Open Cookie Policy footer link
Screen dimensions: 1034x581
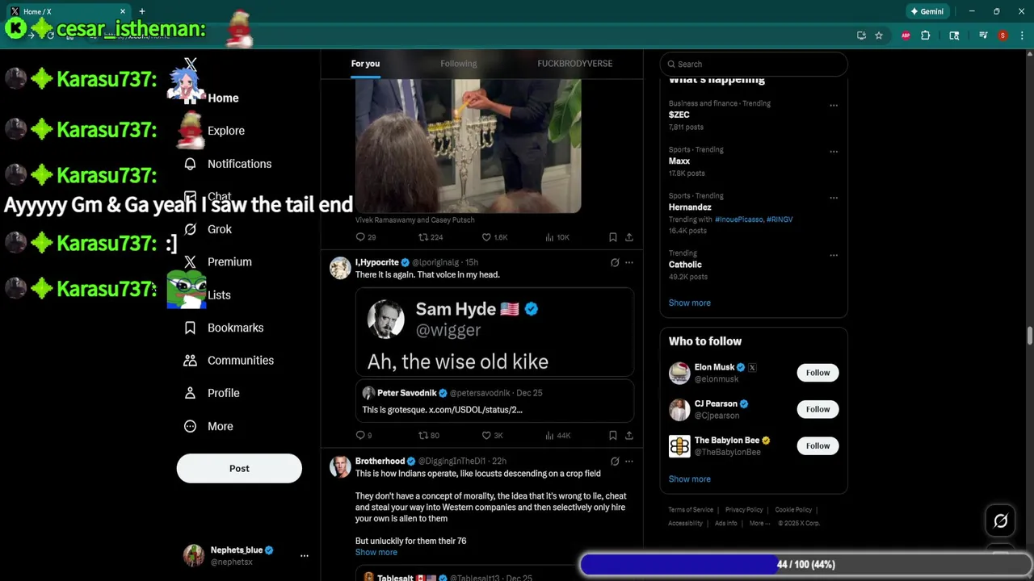coord(793,510)
